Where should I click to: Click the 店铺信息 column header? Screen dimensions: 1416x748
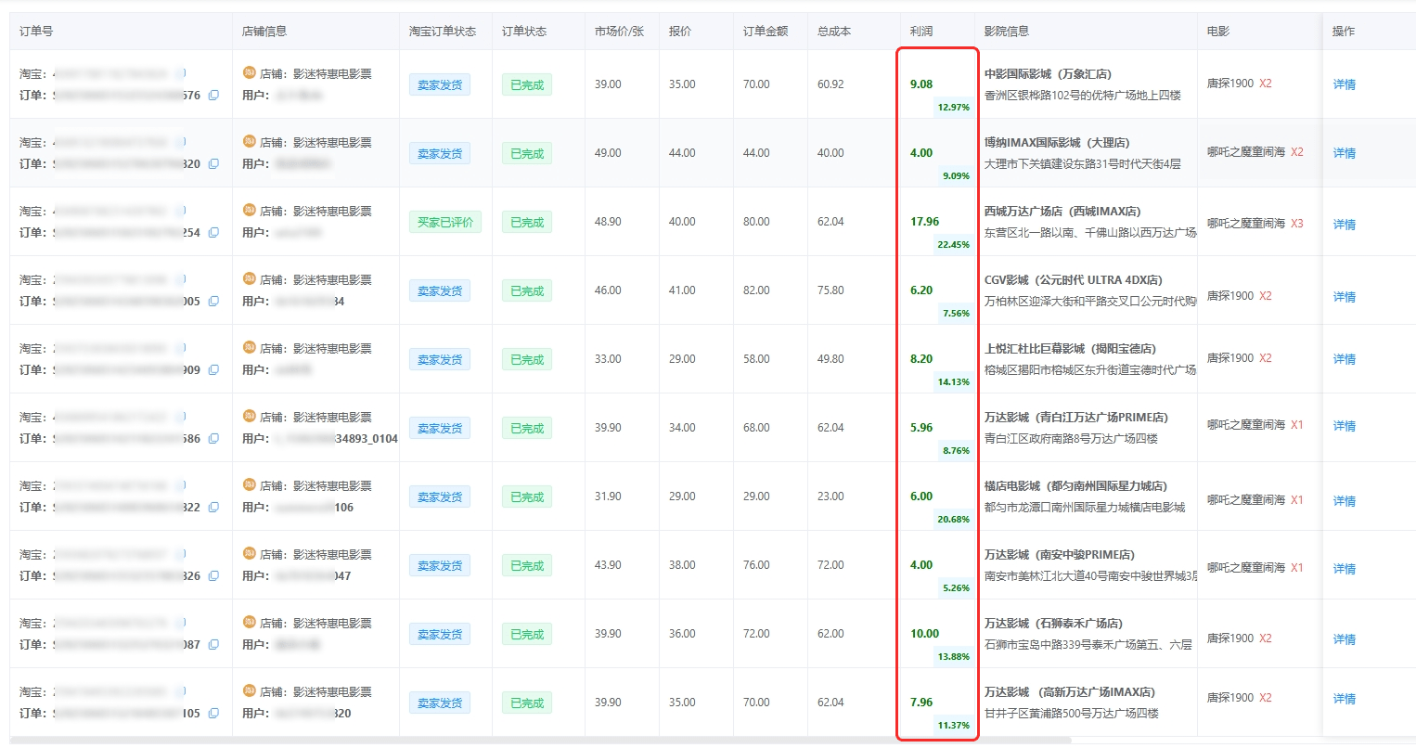pos(264,32)
